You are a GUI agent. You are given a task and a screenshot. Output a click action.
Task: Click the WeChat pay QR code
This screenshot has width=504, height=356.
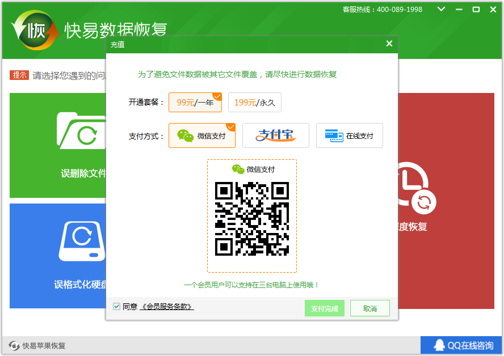point(251,219)
